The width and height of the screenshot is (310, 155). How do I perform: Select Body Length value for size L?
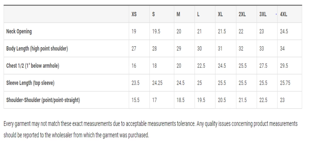pyautogui.click(x=199, y=49)
